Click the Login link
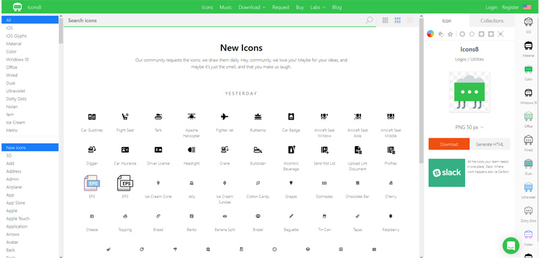540x258 pixels. click(491, 7)
